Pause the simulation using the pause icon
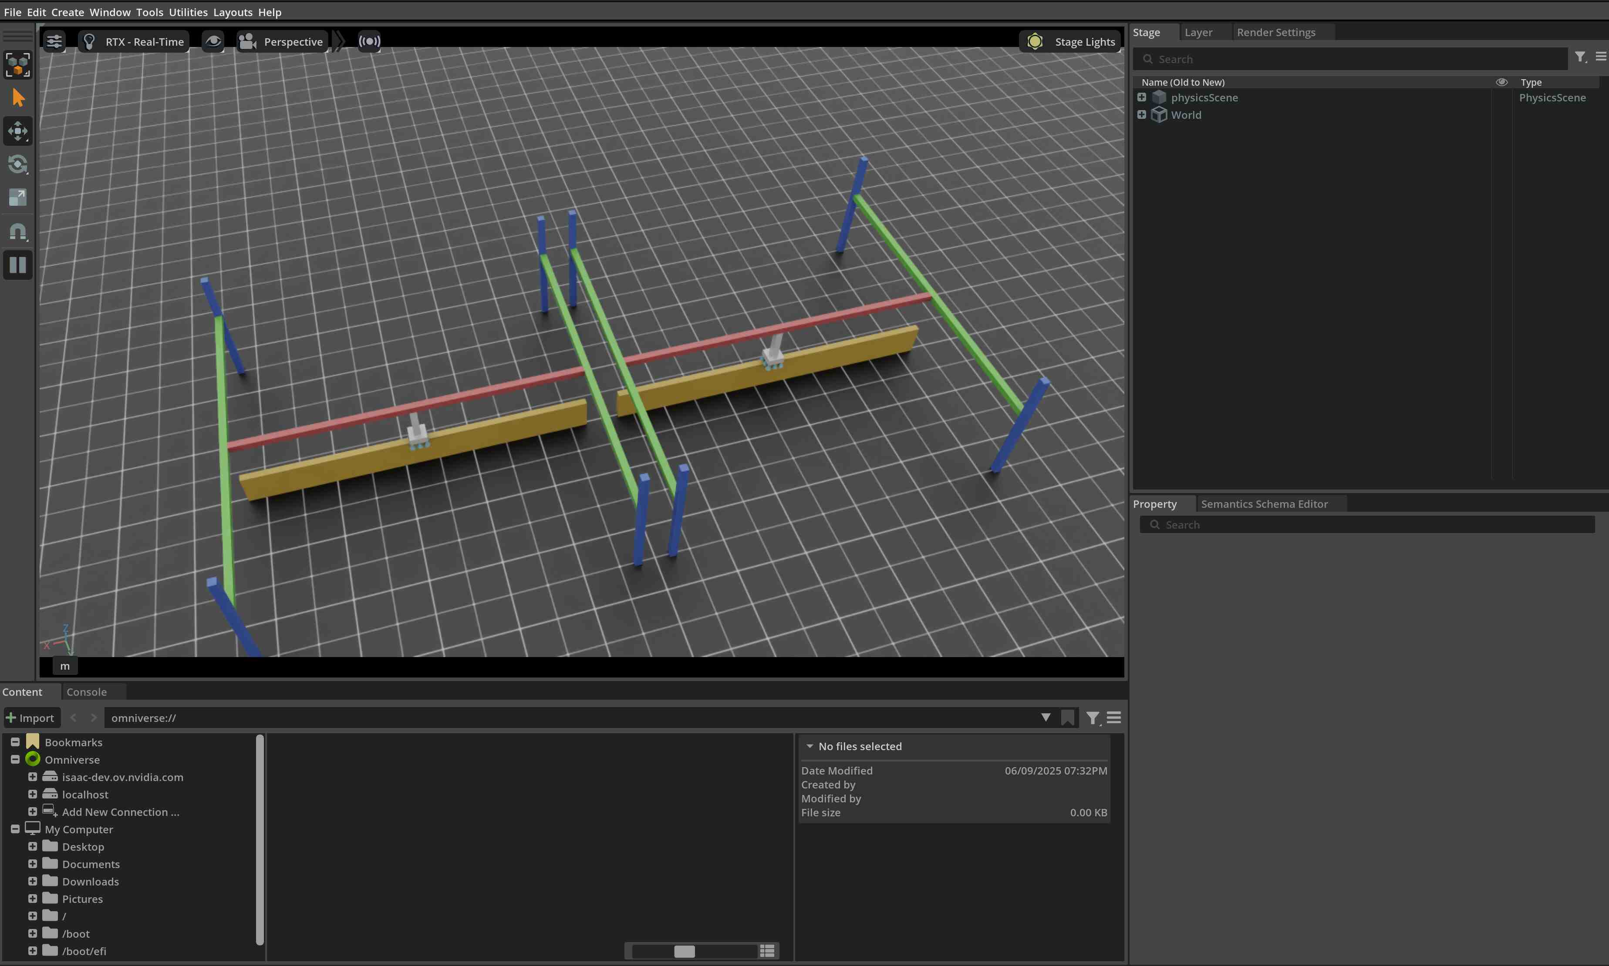 17,265
